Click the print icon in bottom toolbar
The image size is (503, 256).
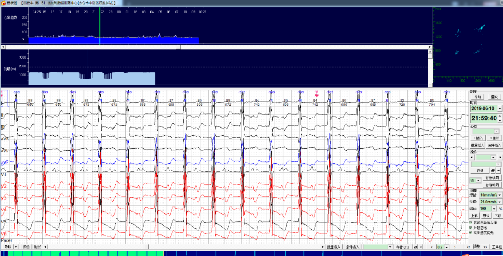[415, 247]
